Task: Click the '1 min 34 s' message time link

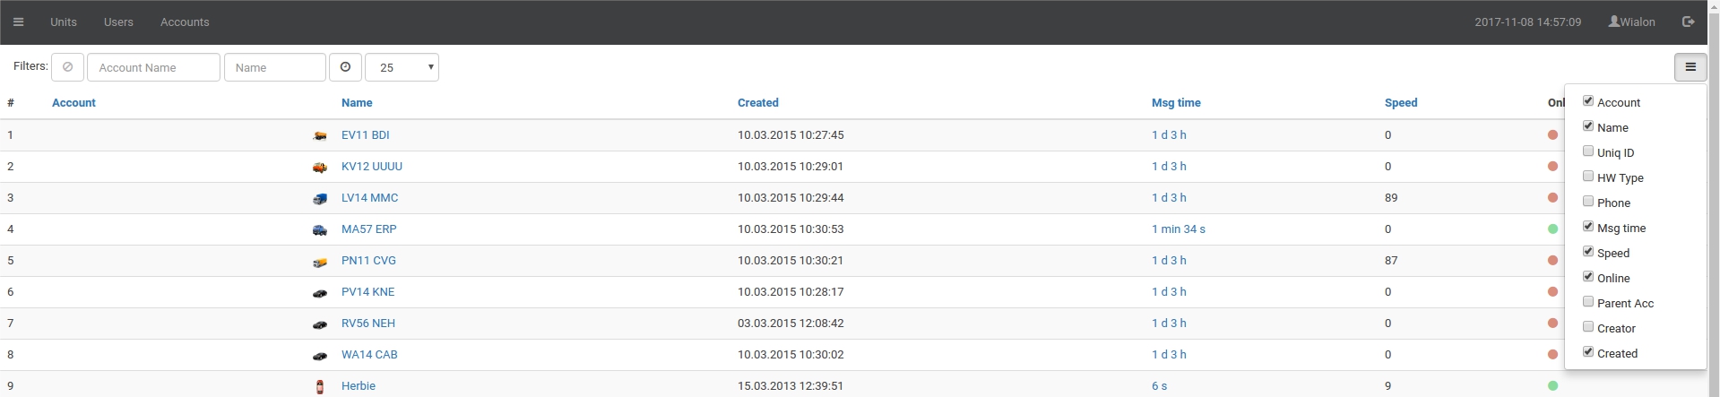Action: (1178, 229)
